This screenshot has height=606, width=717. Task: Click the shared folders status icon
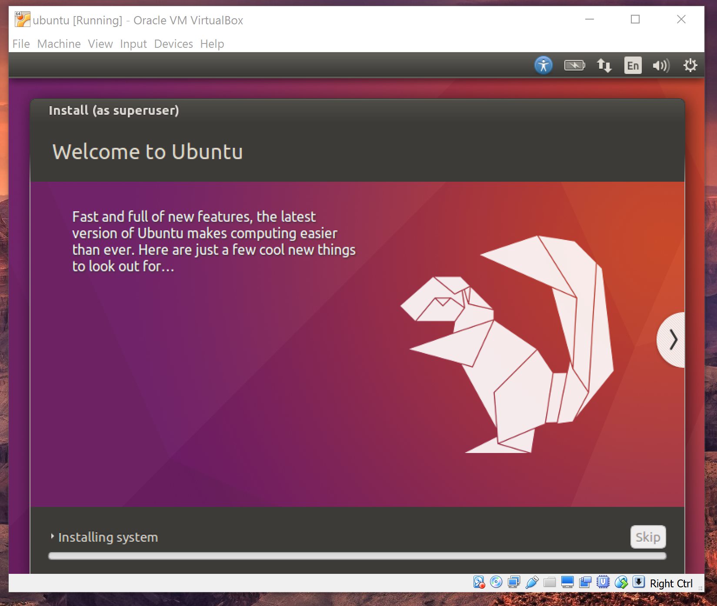(550, 582)
